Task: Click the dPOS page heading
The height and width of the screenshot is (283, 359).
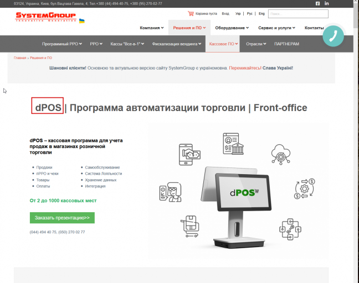Action: click(x=171, y=108)
